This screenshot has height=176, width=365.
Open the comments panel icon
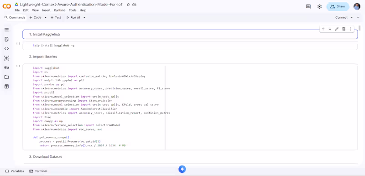pos(308,6)
